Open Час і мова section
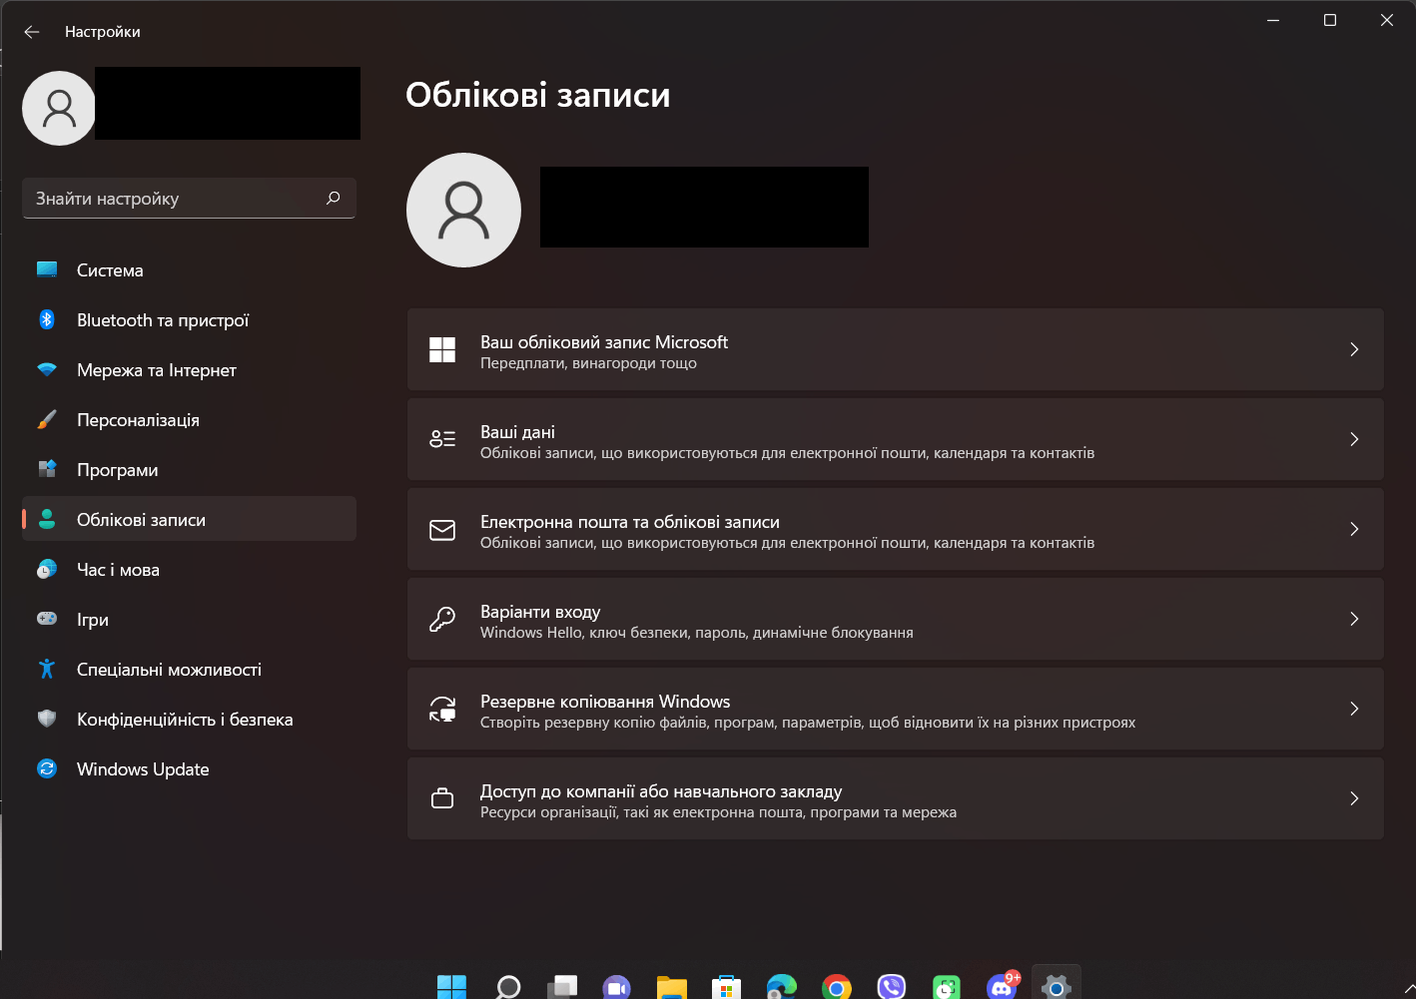 (x=189, y=569)
